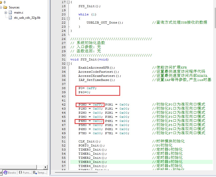Switch to the Books tab

tap(10, 173)
